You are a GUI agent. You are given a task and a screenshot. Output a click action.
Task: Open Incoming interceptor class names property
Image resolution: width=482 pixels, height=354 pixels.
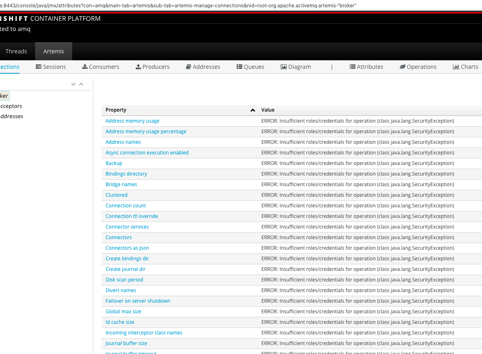[144, 333]
